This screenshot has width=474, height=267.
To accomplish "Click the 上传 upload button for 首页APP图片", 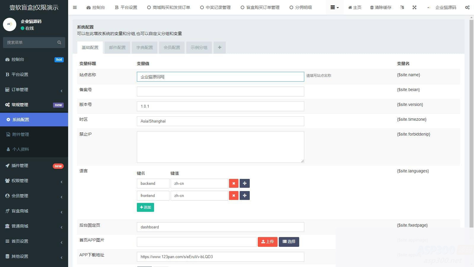I will [267, 242].
